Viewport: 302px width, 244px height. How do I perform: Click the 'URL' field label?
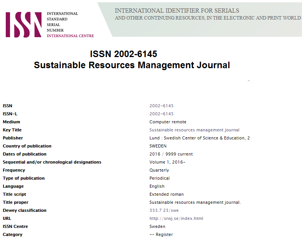[7, 218]
